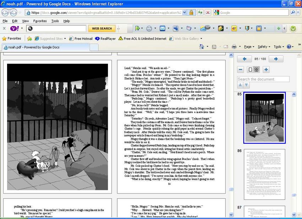
Task: Go to next page with blue right arrow
Action: 276,59
